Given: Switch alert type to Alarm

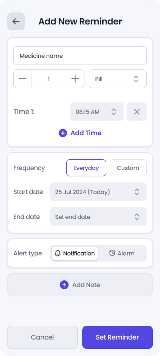Looking at the screenshot, I should coord(122,253).
